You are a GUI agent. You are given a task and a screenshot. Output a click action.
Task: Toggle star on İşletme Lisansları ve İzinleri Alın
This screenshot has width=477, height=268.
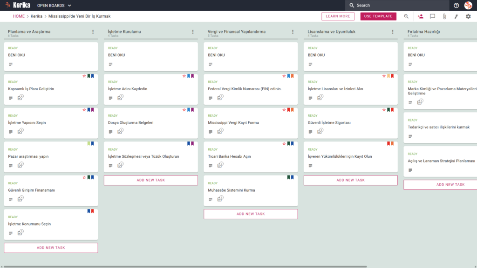(x=384, y=76)
